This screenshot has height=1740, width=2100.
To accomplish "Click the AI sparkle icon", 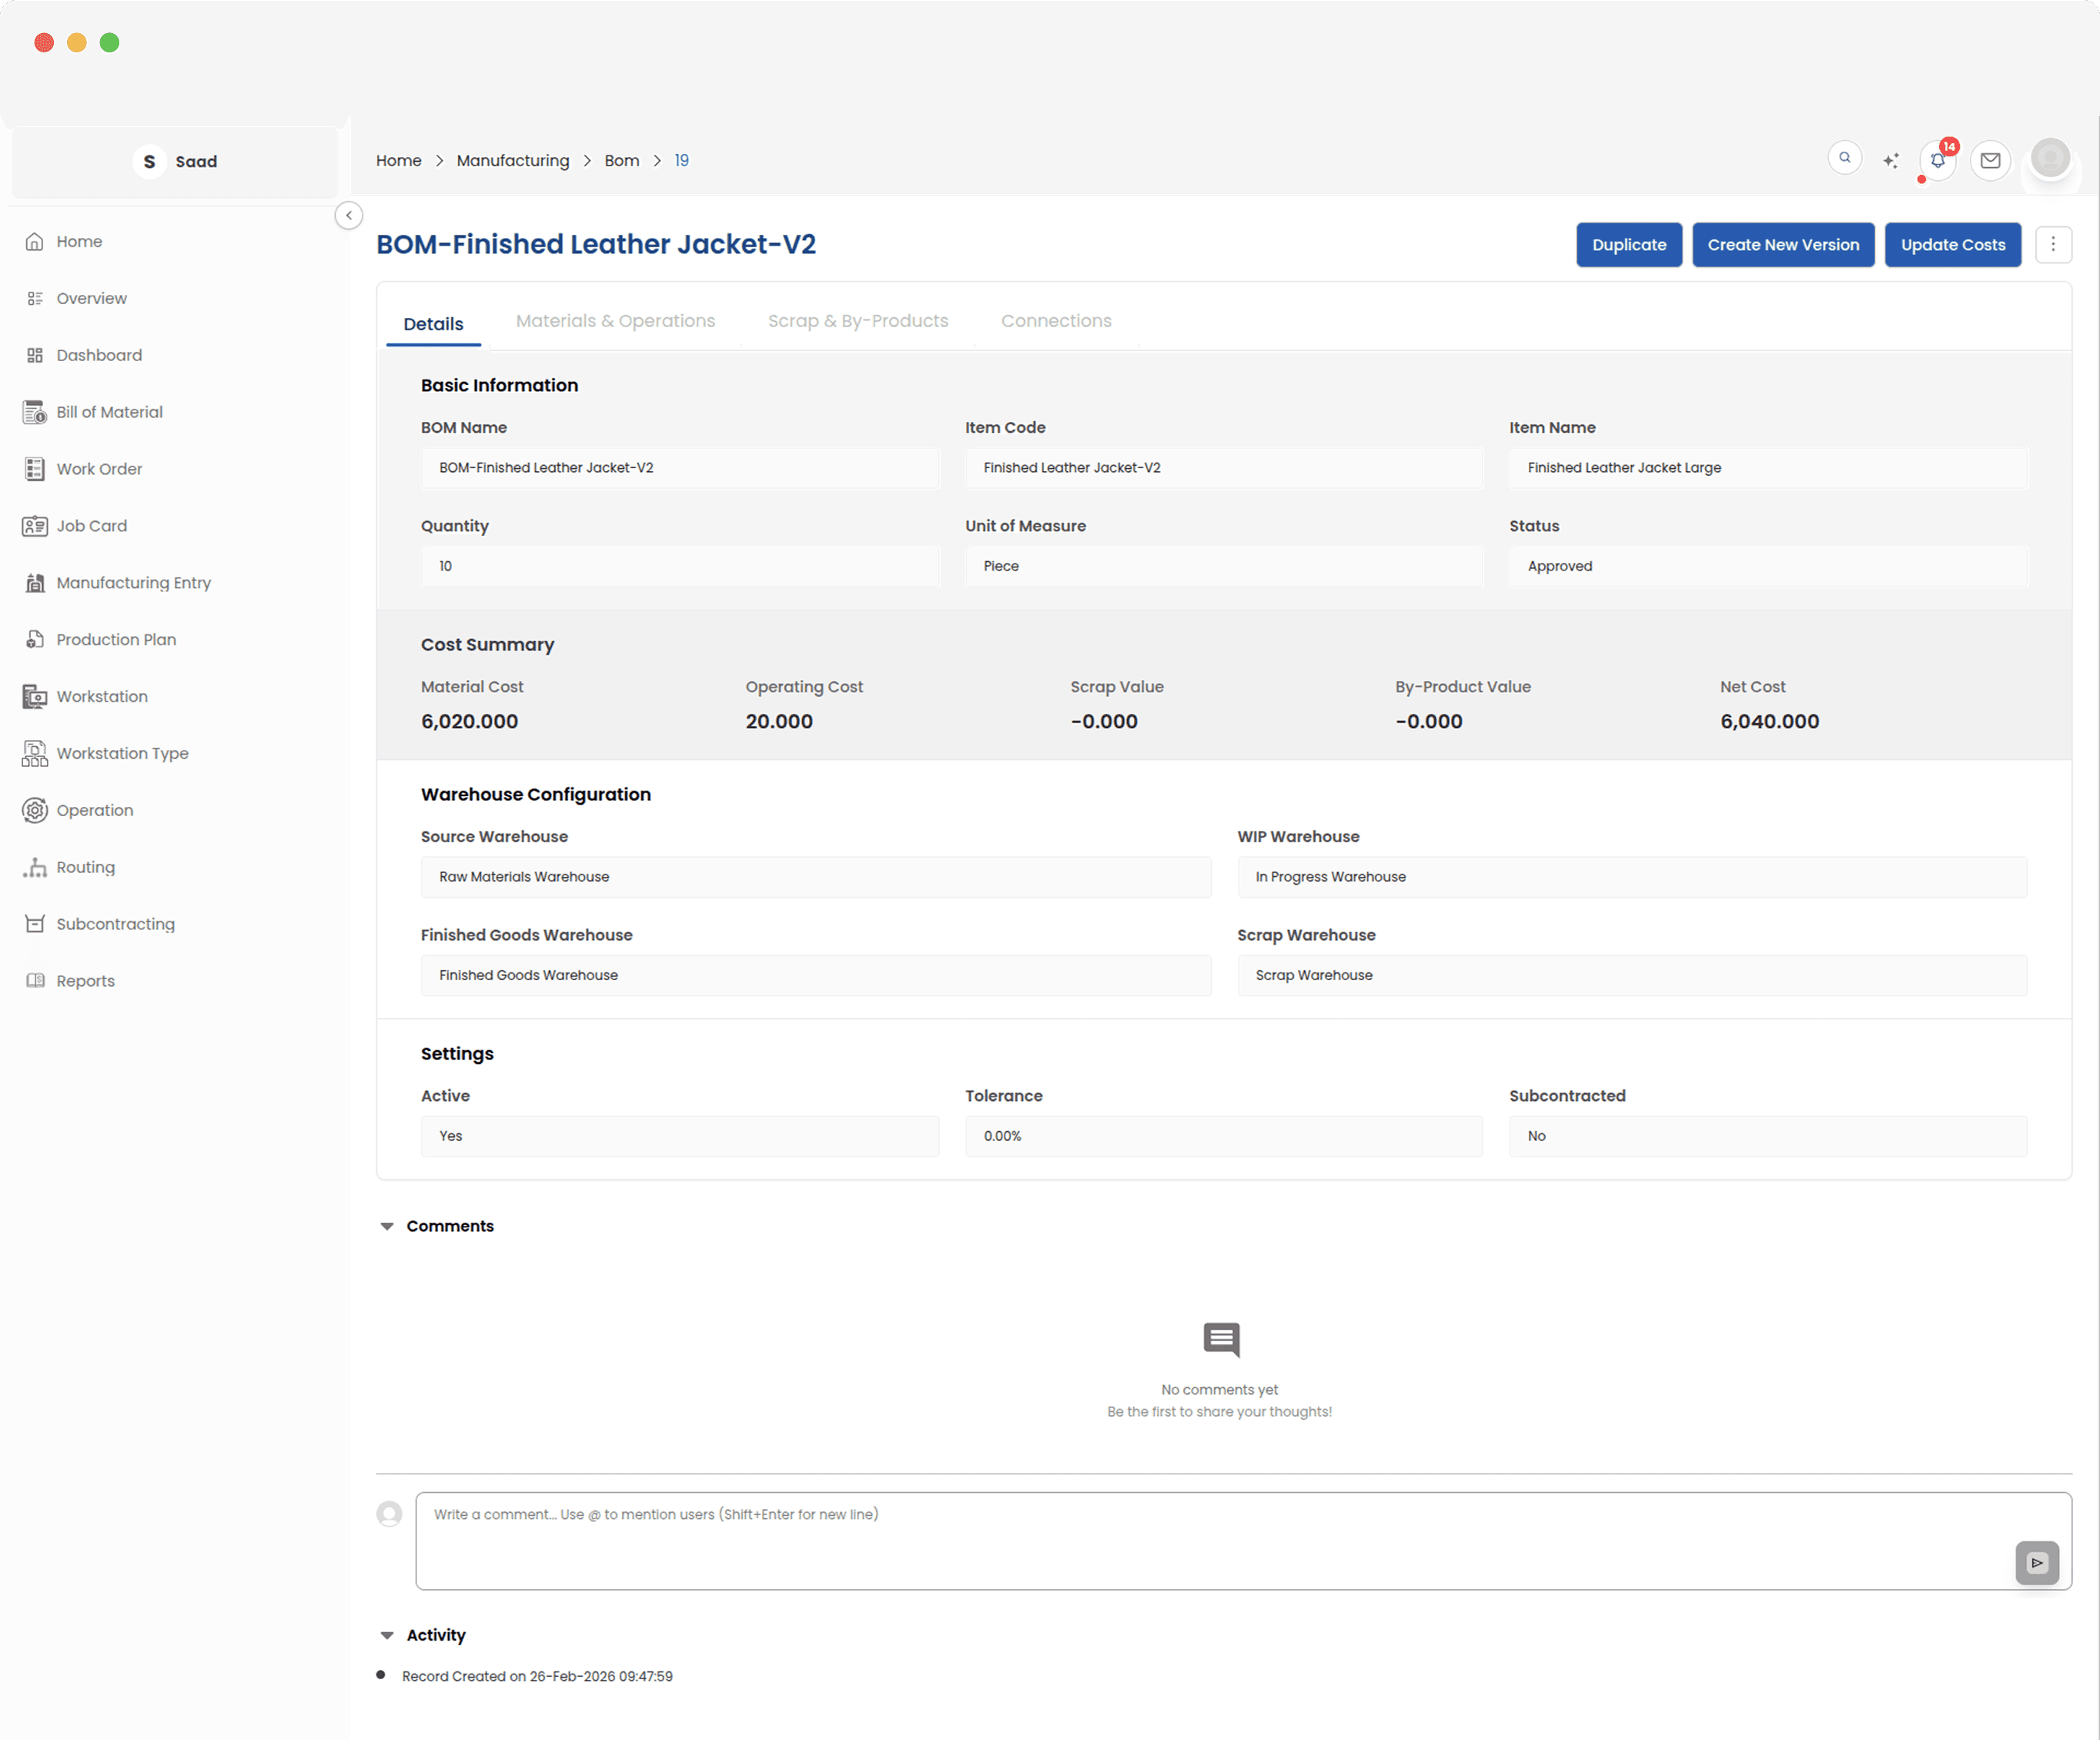I will [x=1890, y=160].
